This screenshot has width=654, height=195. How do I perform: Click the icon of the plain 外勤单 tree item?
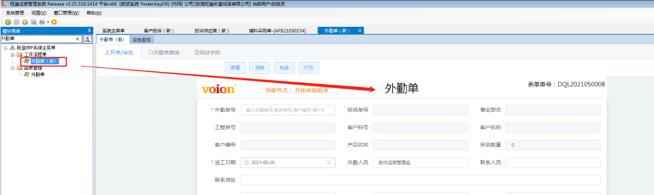tap(26, 74)
